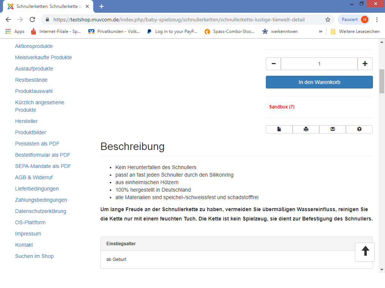The height and width of the screenshot is (288, 385).
Task: Click the Sandbox (7) link
Action: click(x=282, y=107)
